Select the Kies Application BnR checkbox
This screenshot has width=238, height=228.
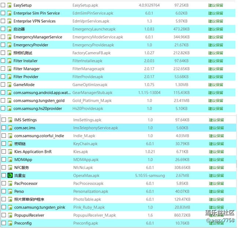pos(4,152)
